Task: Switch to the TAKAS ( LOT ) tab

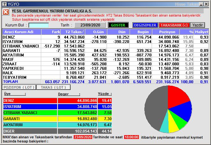Action: pos(53,87)
